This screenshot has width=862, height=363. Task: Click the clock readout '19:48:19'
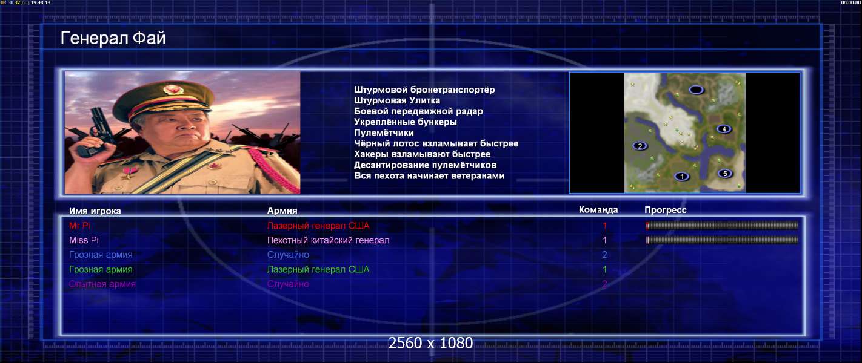tap(41, 2)
